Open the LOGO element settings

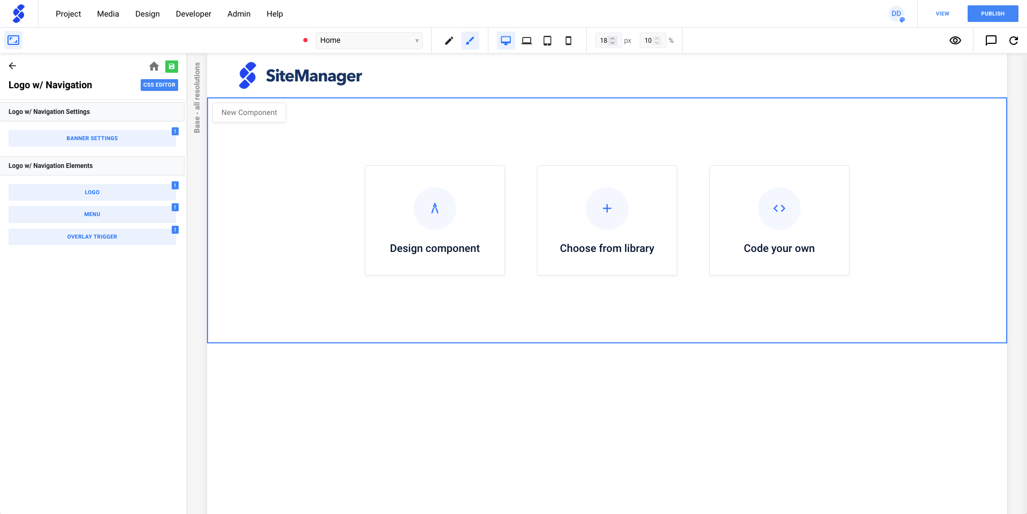92,193
